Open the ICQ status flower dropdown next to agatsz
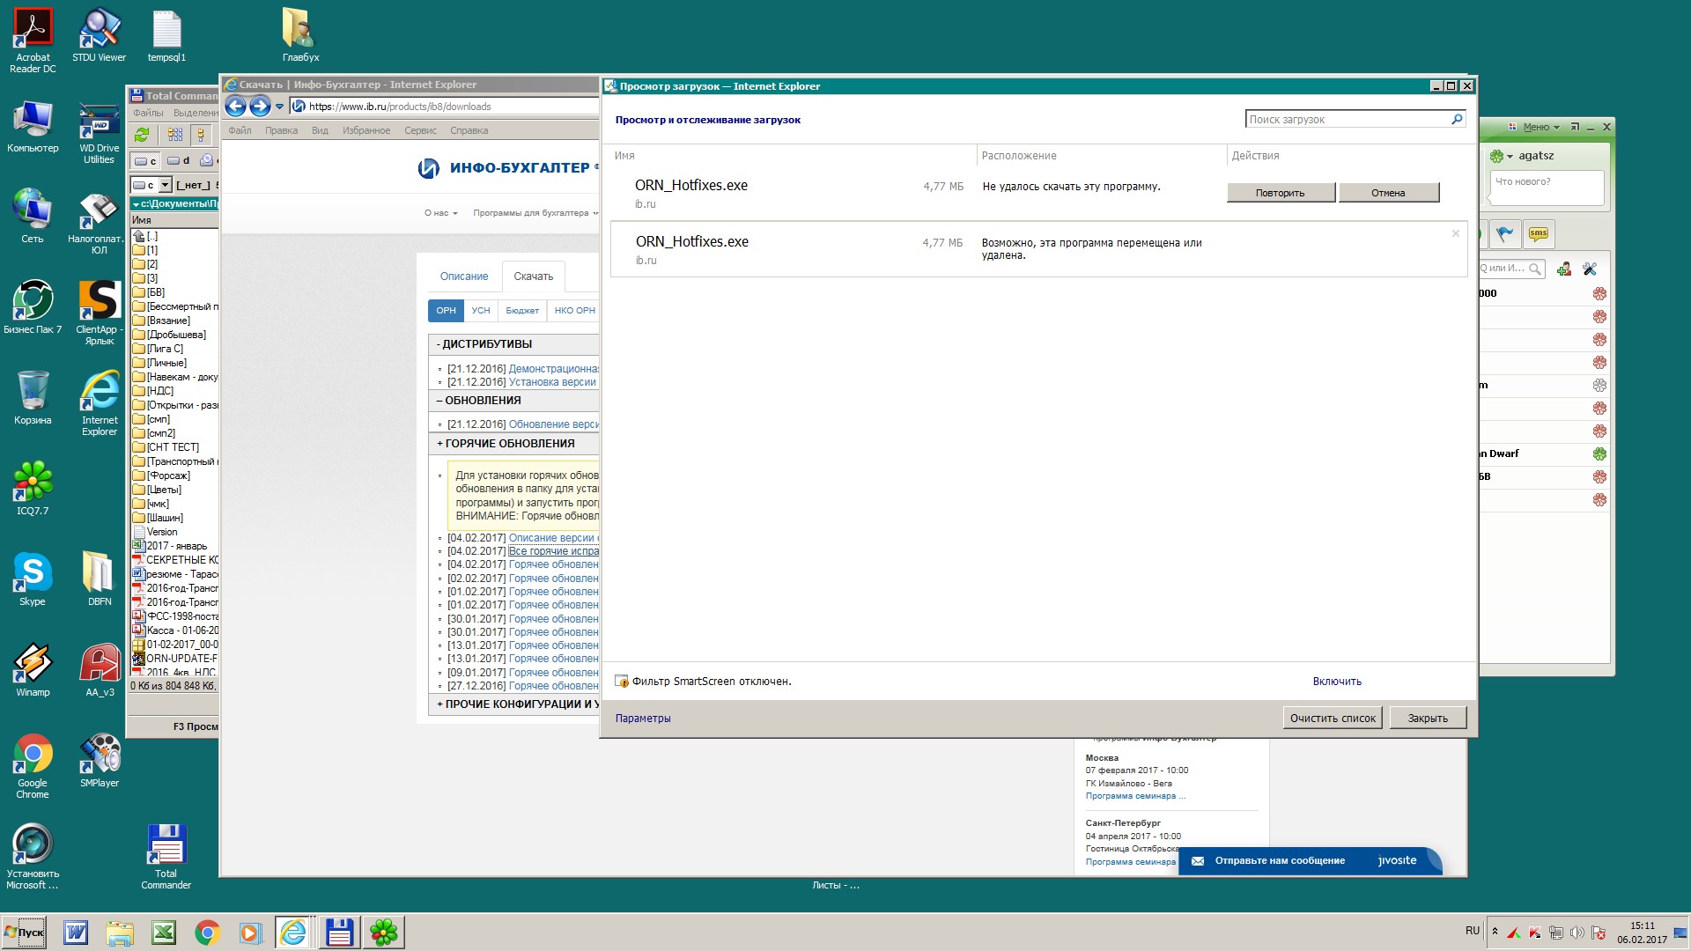 1502,156
